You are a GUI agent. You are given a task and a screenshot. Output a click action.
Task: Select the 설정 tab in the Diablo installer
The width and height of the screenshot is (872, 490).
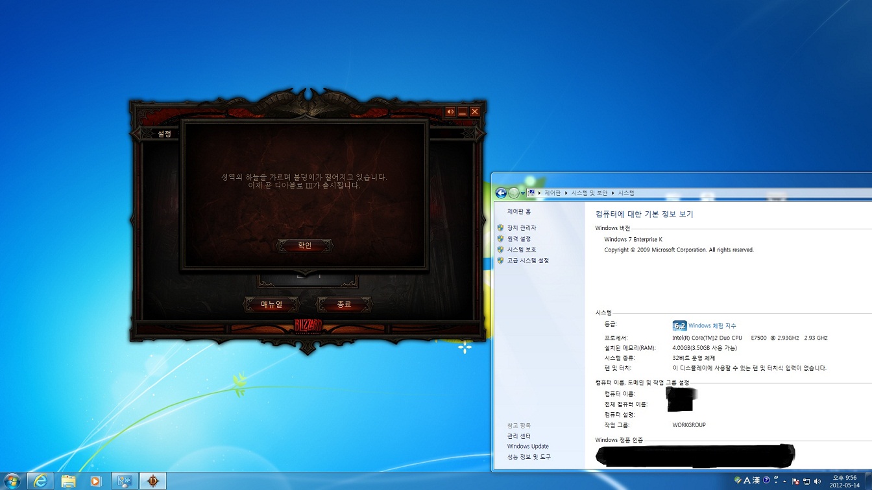(x=165, y=134)
